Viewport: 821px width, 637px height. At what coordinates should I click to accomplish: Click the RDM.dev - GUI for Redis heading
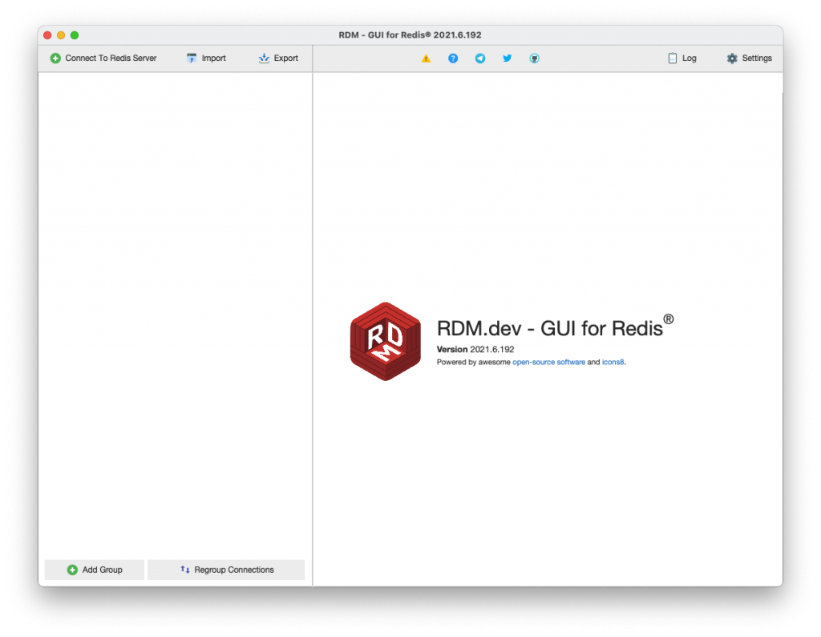555,327
